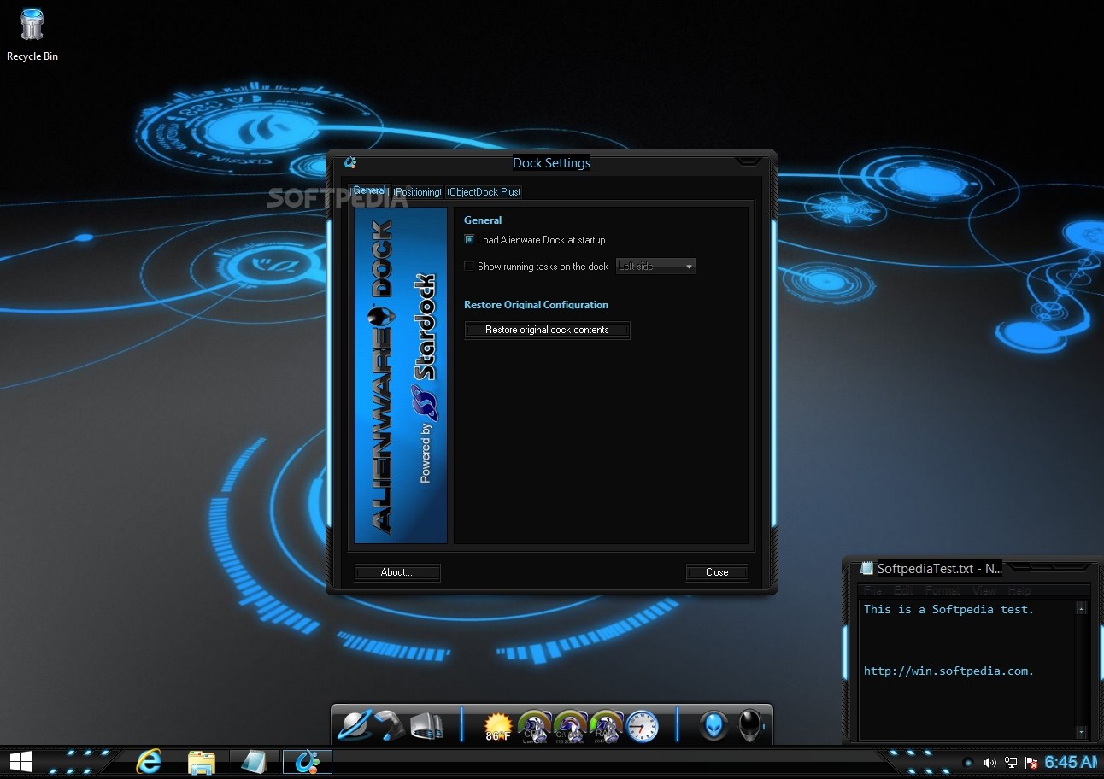The height and width of the screenshot is (779, 1104).
Task: Click the C:\ disk usage gauge docklet
Action: 570,726
